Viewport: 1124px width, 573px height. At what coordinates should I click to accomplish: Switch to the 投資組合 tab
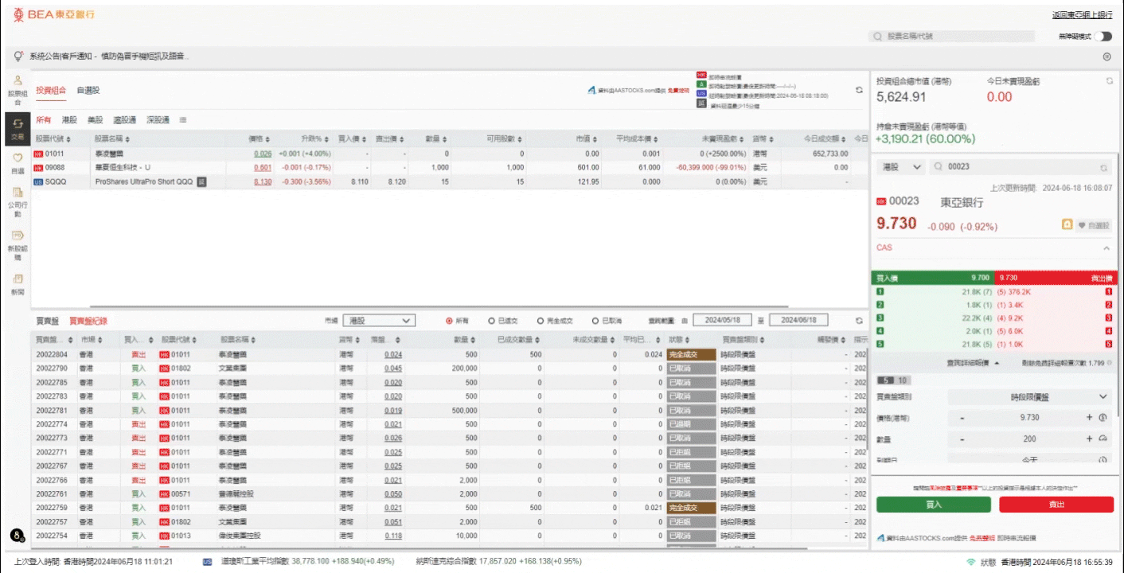(x=51, y=90)
